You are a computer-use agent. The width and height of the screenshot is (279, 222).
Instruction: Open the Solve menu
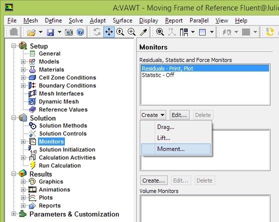(76, 20)
